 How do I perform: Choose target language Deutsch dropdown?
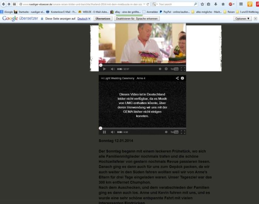tap(84, 19)
